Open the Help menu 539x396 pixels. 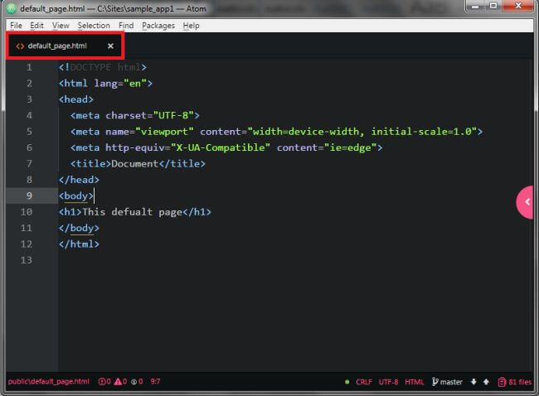point(191,26)
